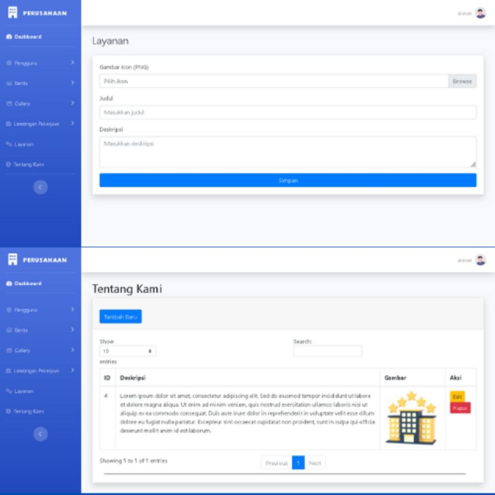Click the 'Showing 1 to 1 of 1 entries' text

pos(134,460)
